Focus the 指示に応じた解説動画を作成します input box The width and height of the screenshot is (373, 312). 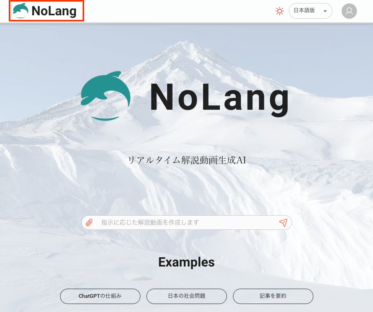pyautogui.click(x=187, y=223)
